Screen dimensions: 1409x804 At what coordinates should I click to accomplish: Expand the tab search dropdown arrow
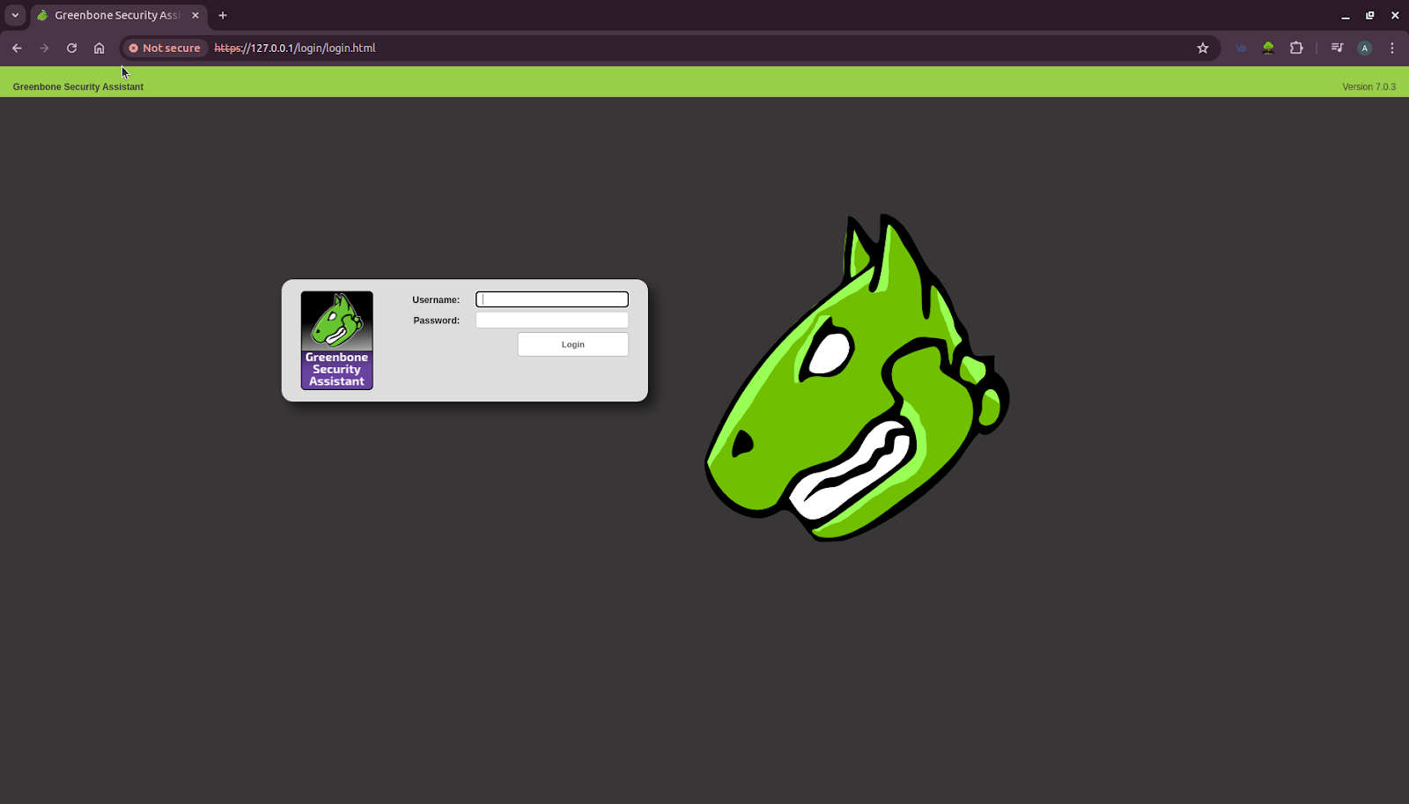[x=15, y=15]
